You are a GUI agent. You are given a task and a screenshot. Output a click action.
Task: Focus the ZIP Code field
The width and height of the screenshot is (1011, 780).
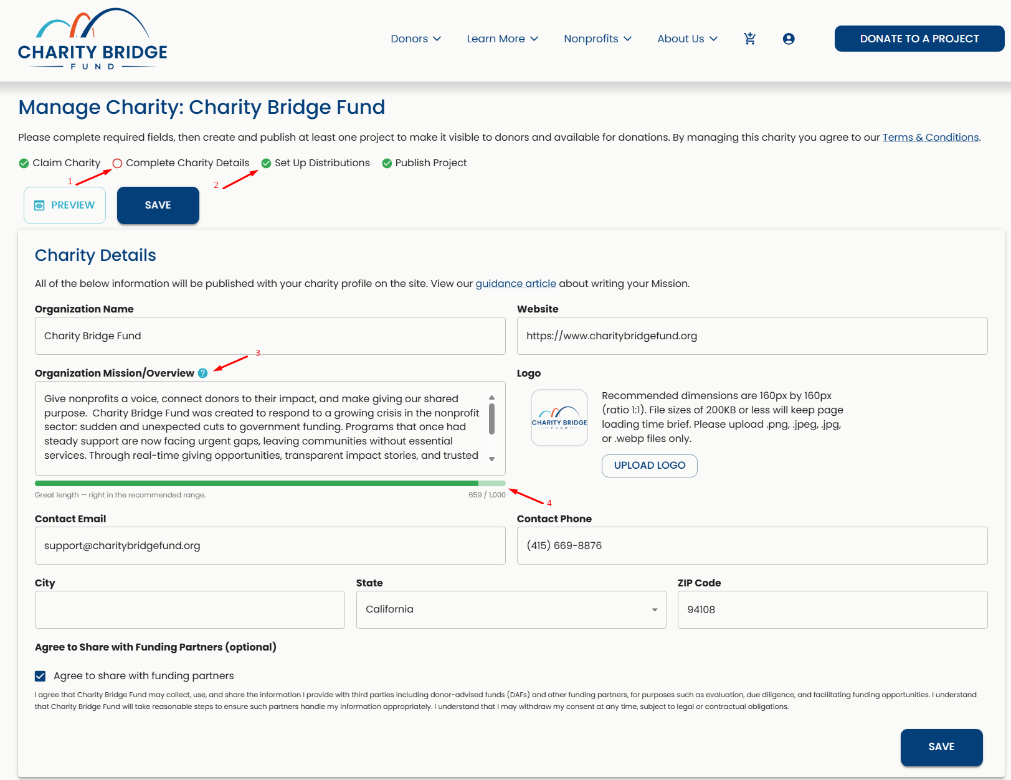click(833, 609)
